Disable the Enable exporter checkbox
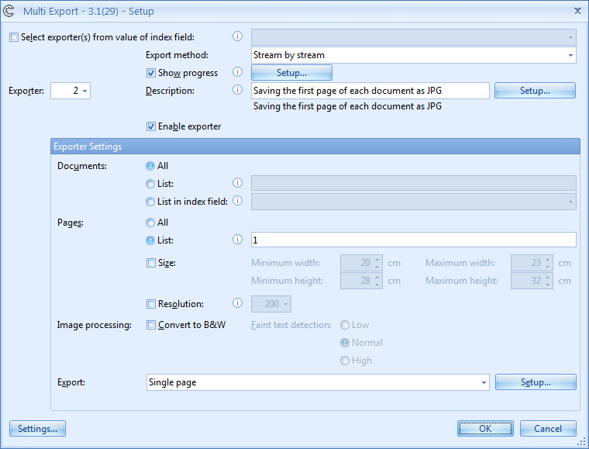Screen dimensions: 589x449 [x=151, y=126]
